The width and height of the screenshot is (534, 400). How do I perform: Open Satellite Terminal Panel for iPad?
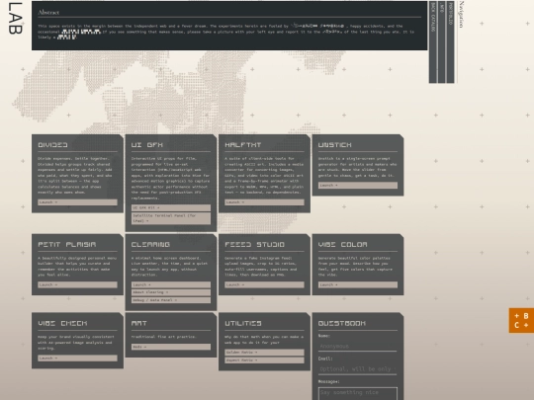coord(171,218)
